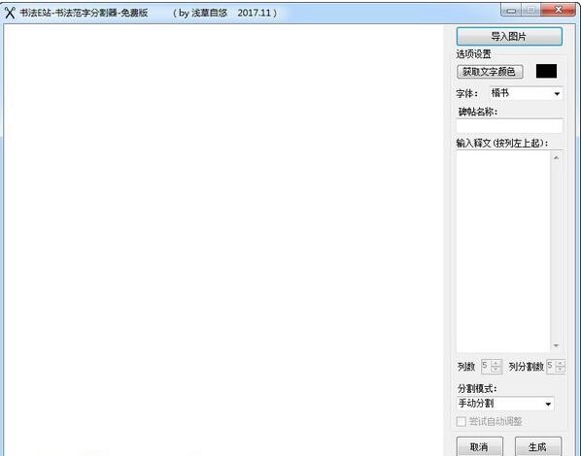Decrease the 列数 spinner value
Screen dimensions: 581x456
tap(496, 370)
